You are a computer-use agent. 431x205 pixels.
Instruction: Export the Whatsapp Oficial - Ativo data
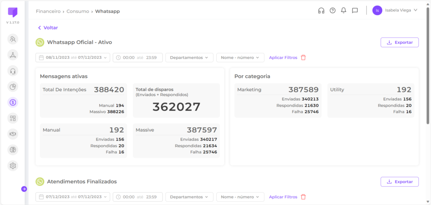tap(399, 42)
